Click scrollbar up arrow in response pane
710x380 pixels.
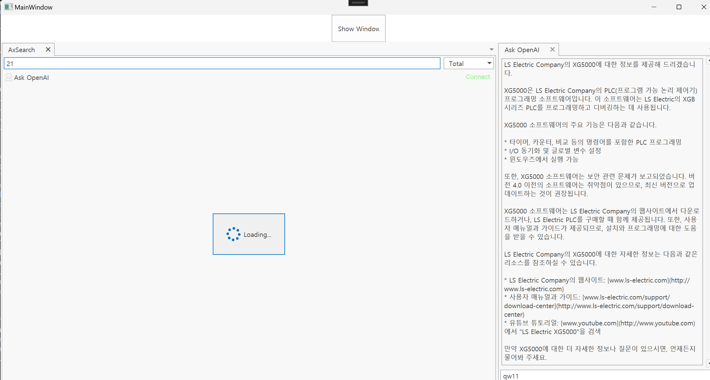(708, 61)
